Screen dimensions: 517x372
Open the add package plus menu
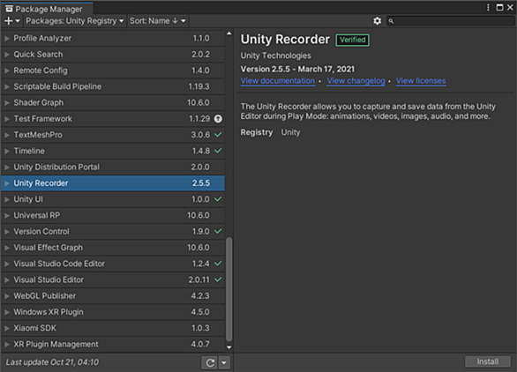[12, 21]
